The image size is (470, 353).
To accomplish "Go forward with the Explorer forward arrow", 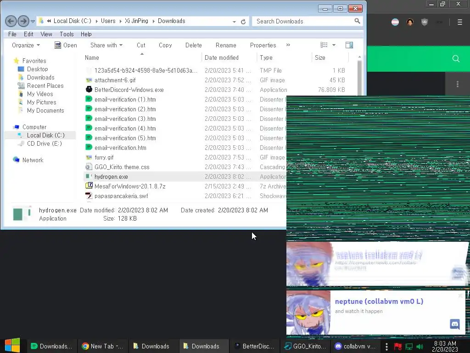I will click(23, 21).
